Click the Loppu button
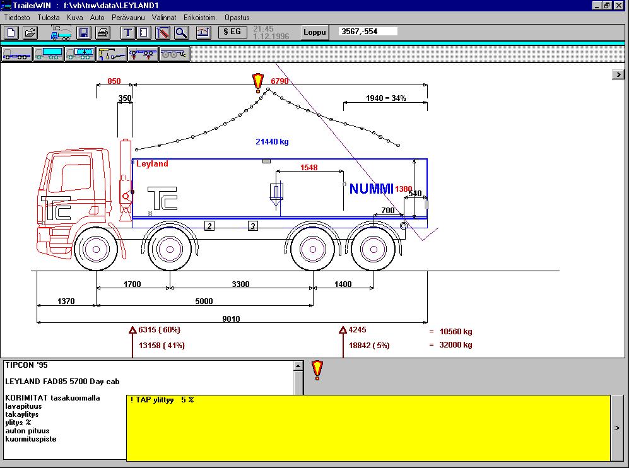The image size is (629, 468). pyautogui.click(x=314, y=33)
